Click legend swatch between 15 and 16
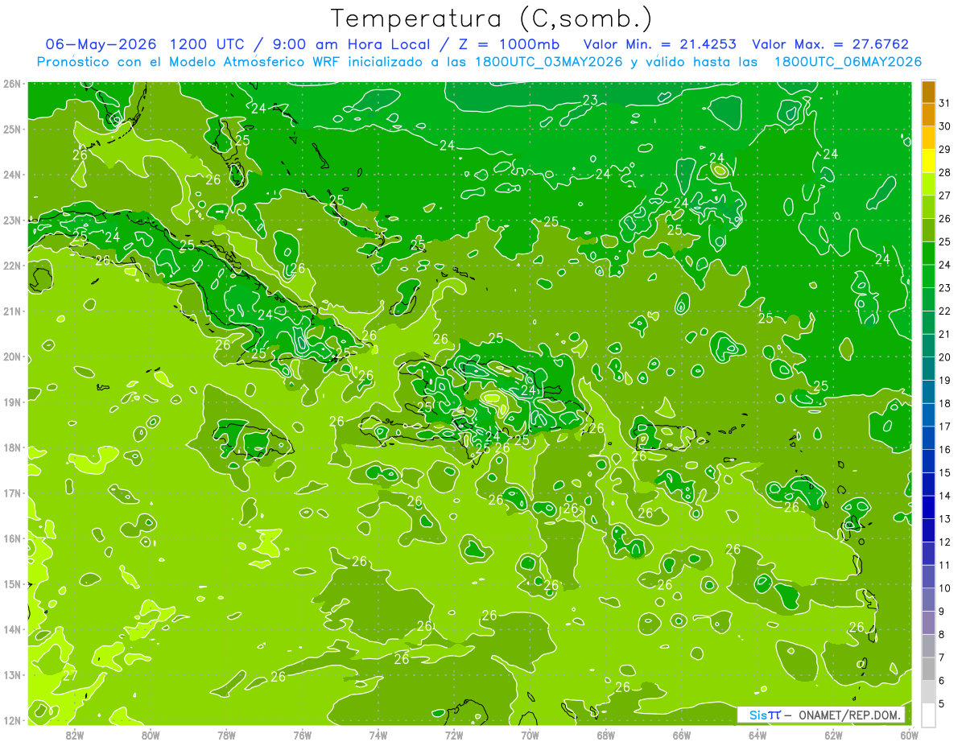966x746 pixels. [x=928, y=461]
